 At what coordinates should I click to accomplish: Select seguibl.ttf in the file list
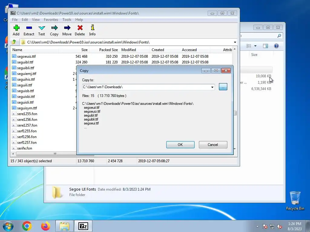coord(25,62)
